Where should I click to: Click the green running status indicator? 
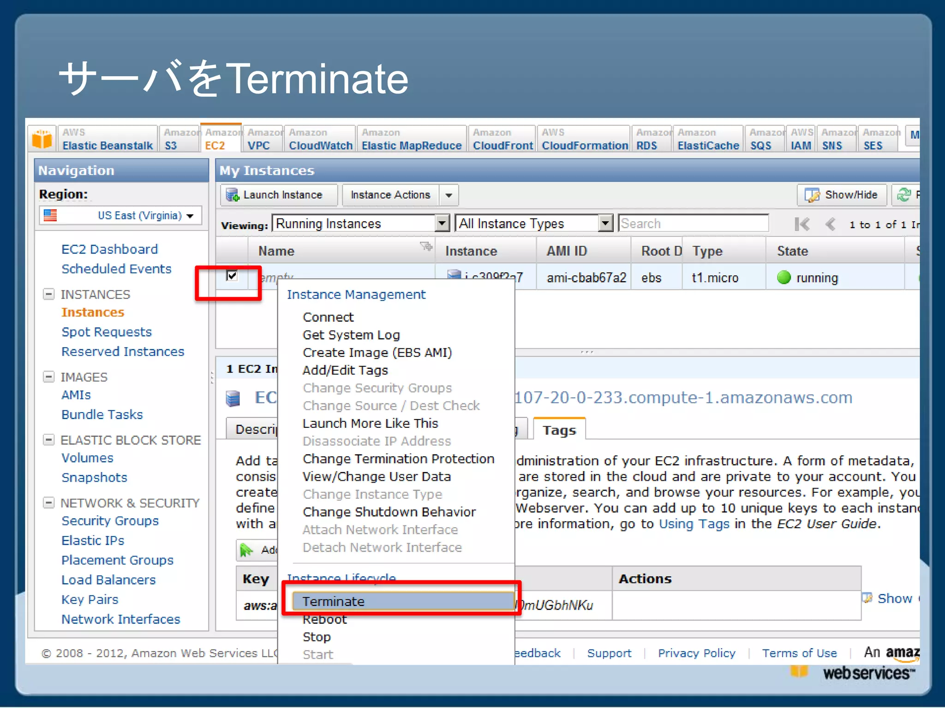point(784,277)
